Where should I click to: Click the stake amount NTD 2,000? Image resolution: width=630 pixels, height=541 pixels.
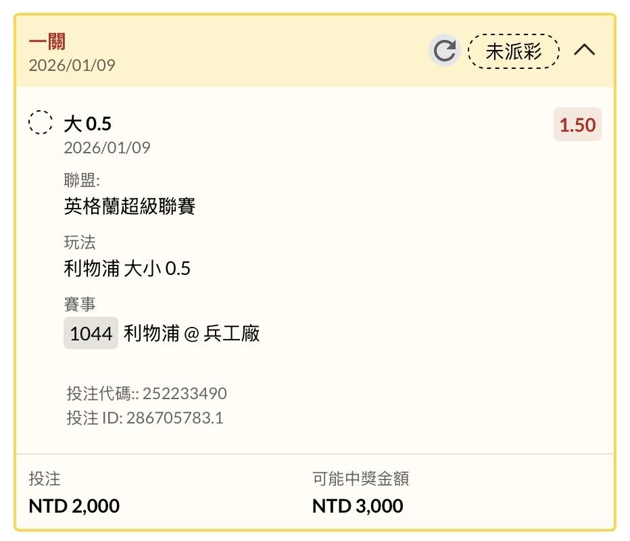pyautogui.click(x=74, y=505)
